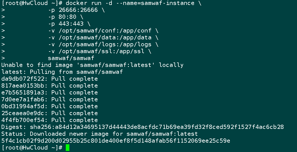Click the 'Unable to find image' message

(92, 65)
